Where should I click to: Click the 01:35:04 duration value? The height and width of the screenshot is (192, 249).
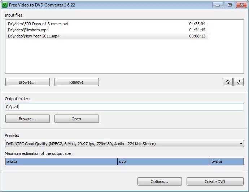tap(197, 24)
